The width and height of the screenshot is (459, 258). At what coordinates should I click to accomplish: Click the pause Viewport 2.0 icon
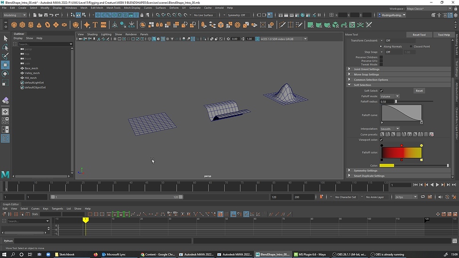tap(319, 15)
